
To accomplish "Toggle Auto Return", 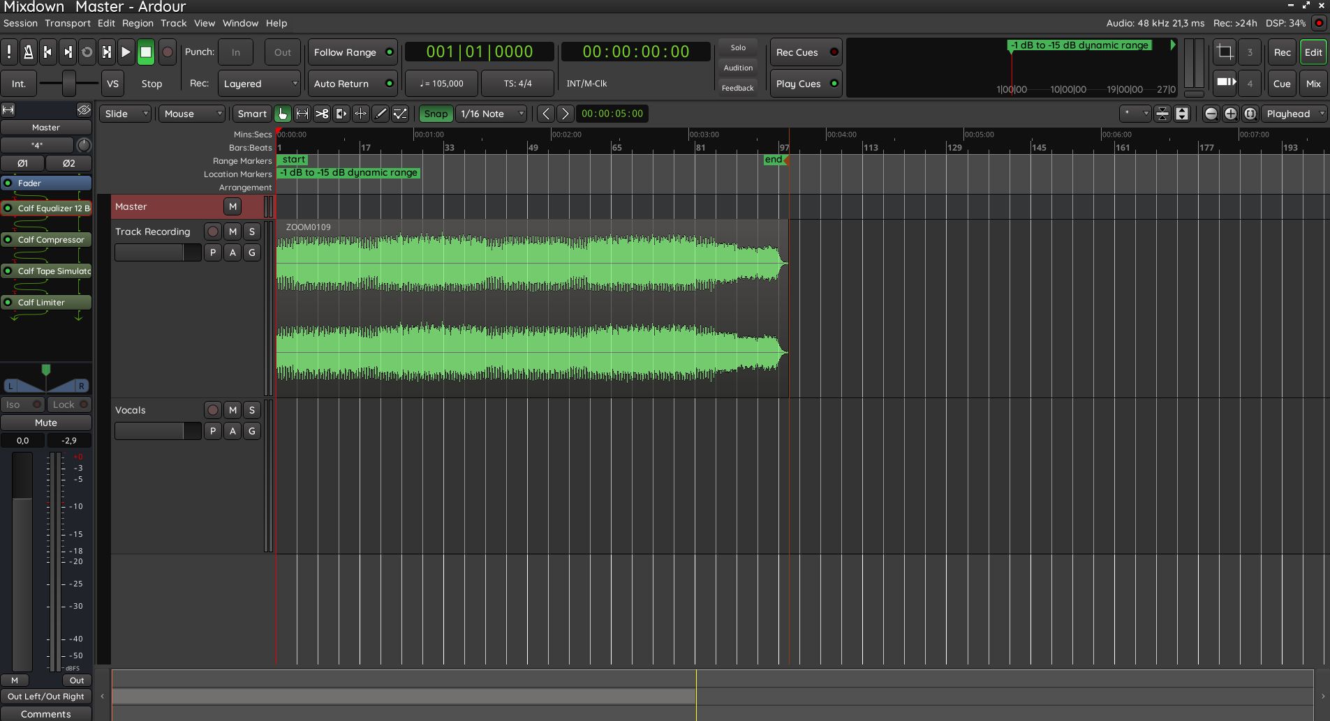I will click(x=353, y=84).
